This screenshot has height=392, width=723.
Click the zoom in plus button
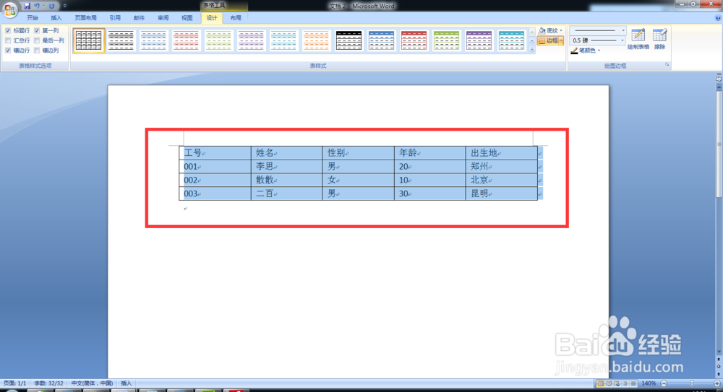[x=717, y=383]
